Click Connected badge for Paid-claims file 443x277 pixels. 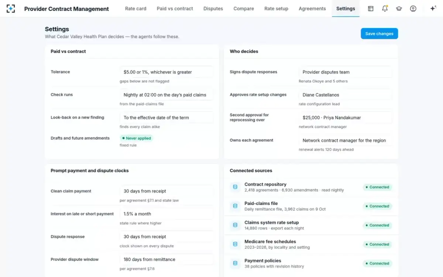tap(377, 206)
